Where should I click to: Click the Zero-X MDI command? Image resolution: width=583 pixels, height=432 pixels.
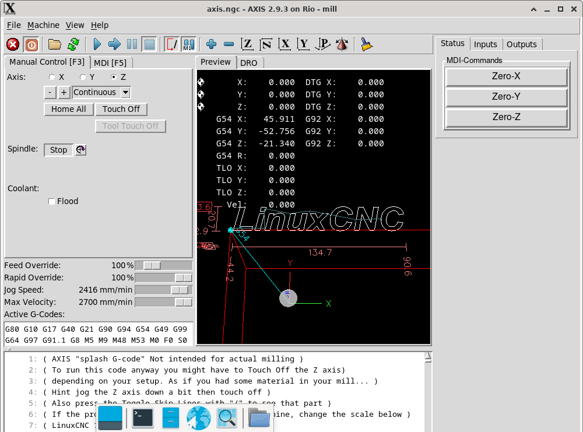506,76
